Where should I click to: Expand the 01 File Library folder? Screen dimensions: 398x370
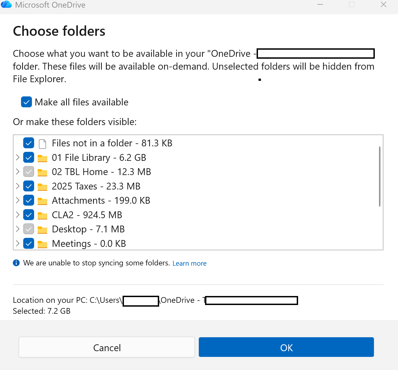(x=18, y=157)
